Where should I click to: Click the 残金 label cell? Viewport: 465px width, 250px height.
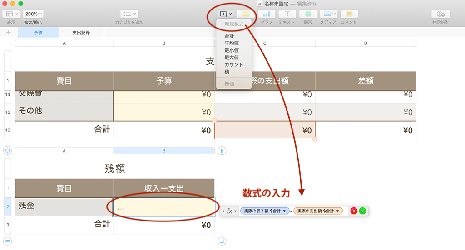pyautogui.click(x=64, y=207)
